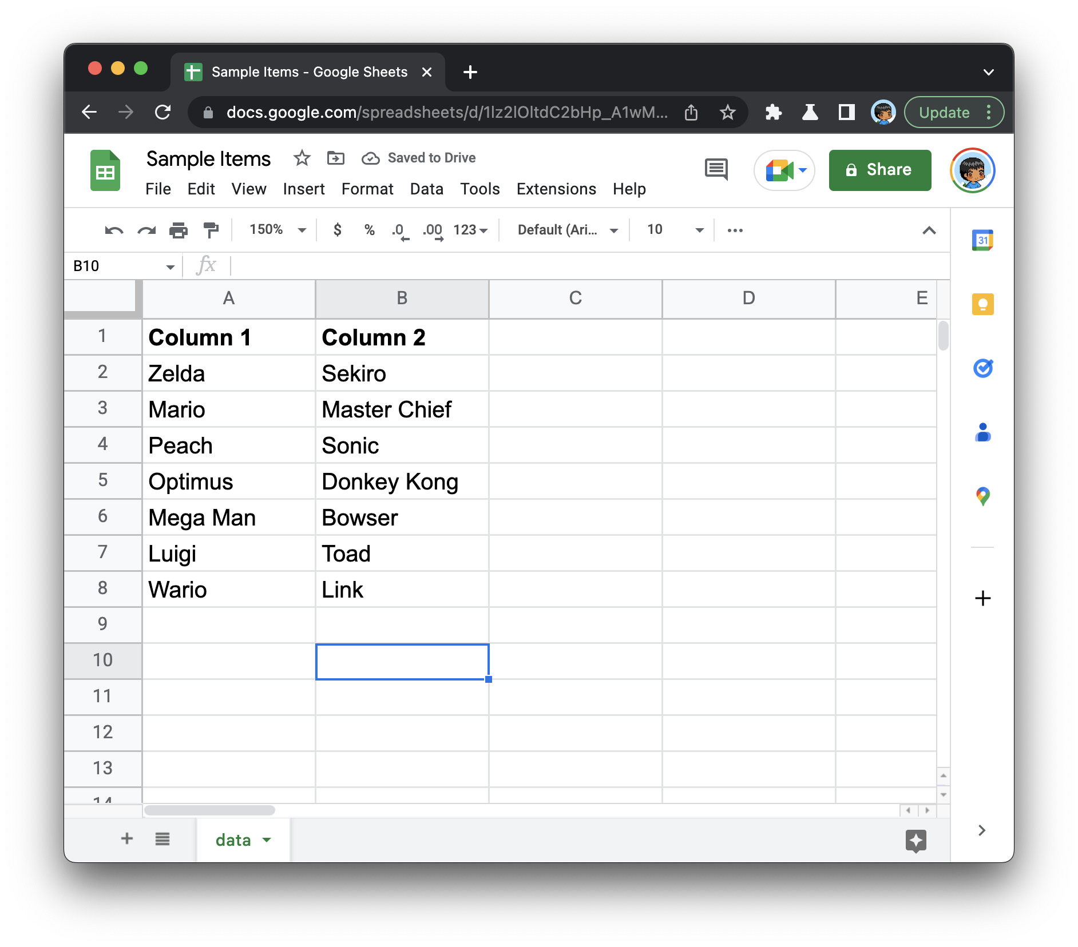Click the Undo icon in toolbar
Viewport: 1078px width, 947px height.
click(x=114, y=230)
